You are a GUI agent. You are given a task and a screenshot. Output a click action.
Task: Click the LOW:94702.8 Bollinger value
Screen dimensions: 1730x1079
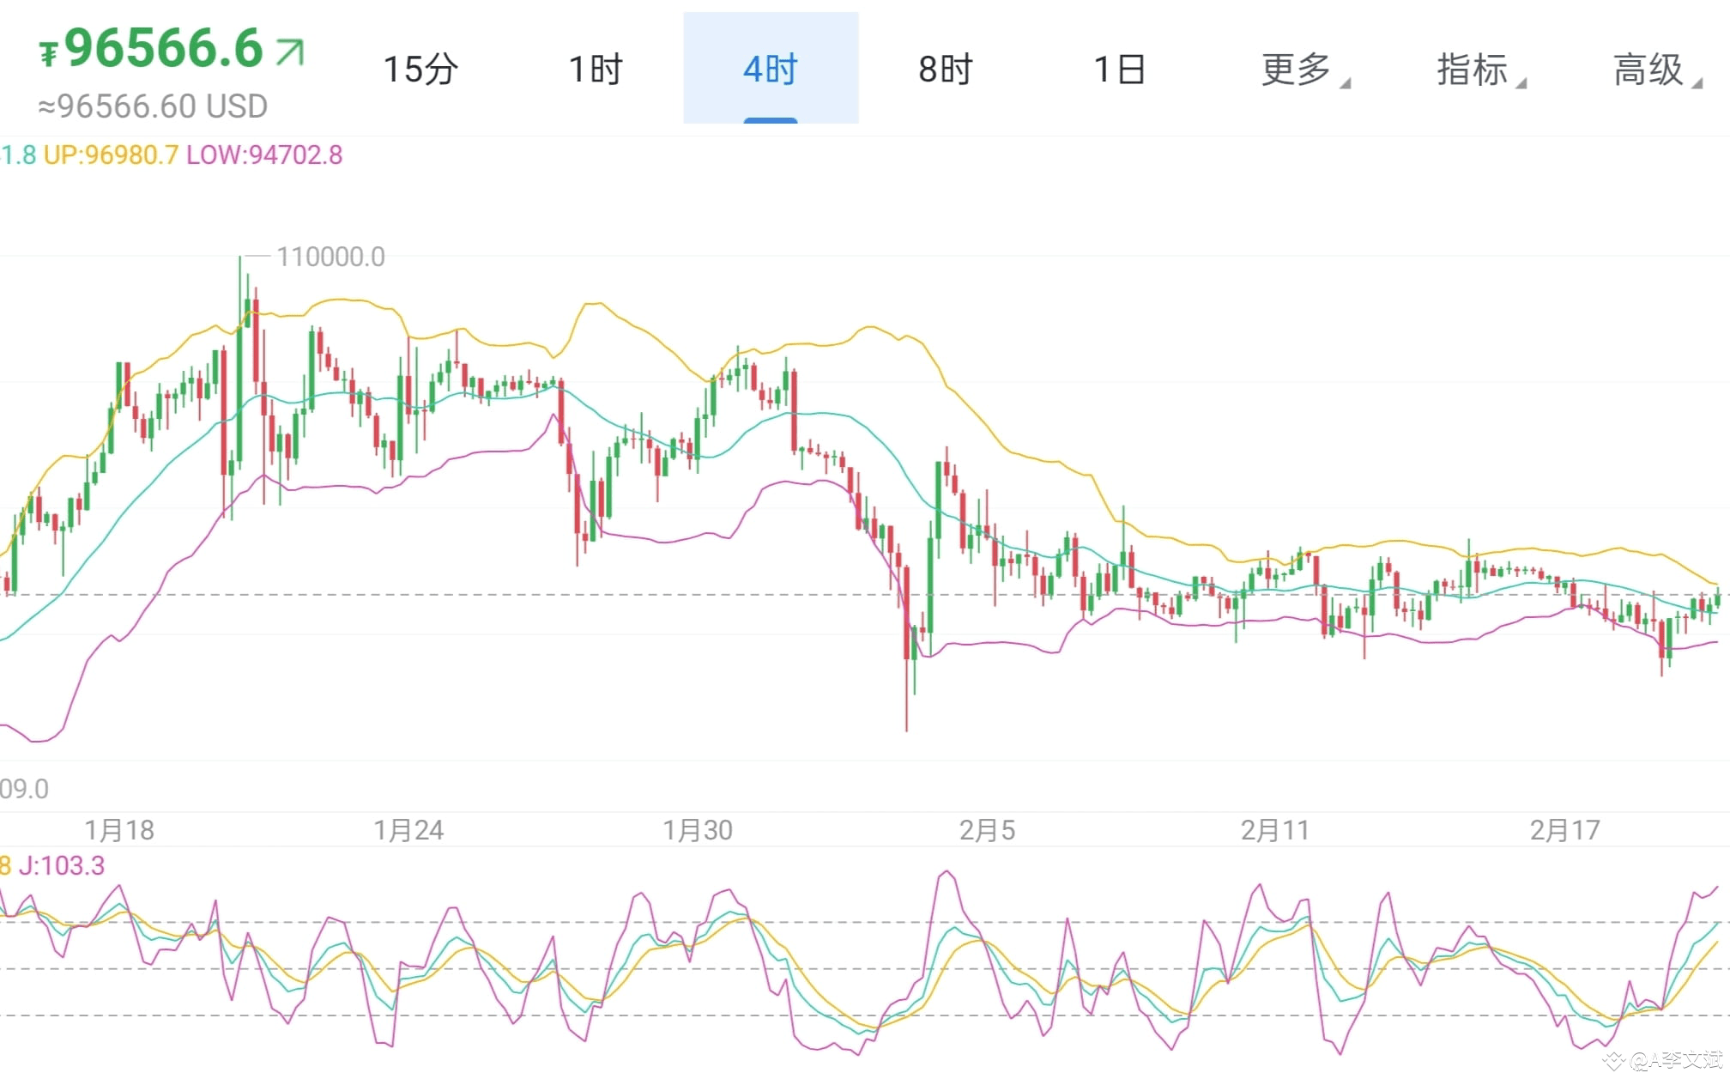264,155
